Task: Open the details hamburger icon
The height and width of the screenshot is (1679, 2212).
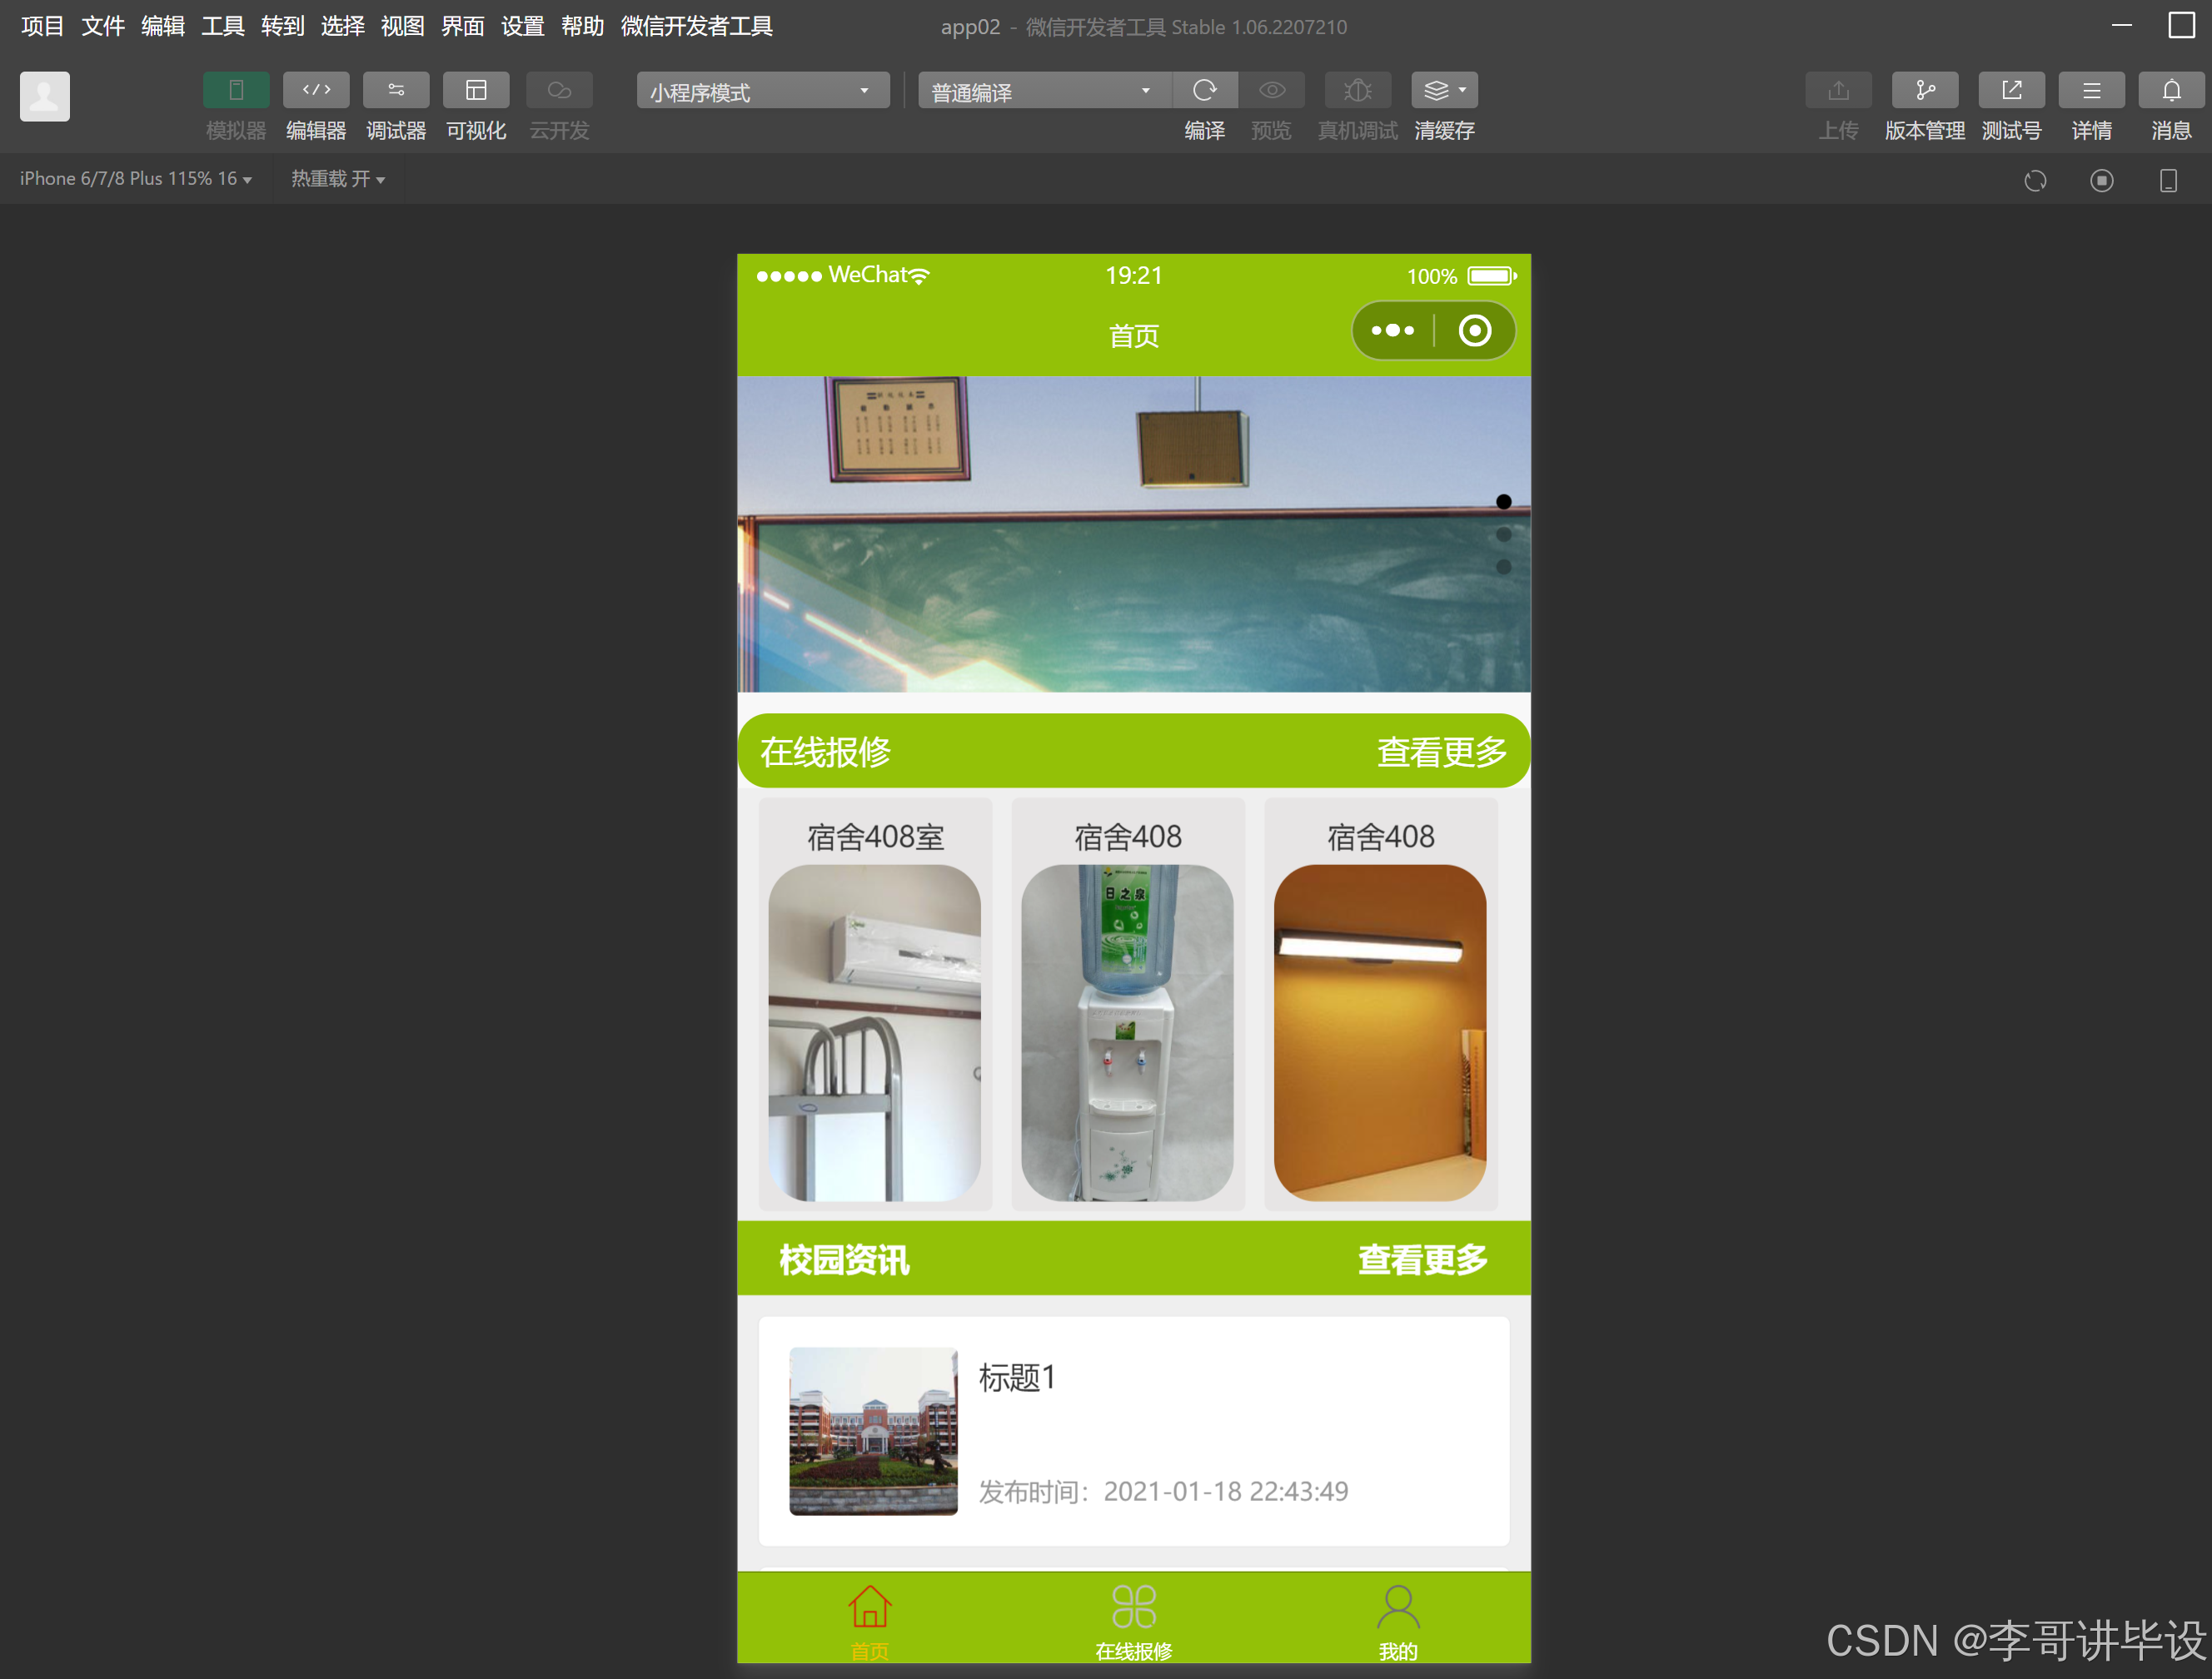Action: coord(2091,91)
